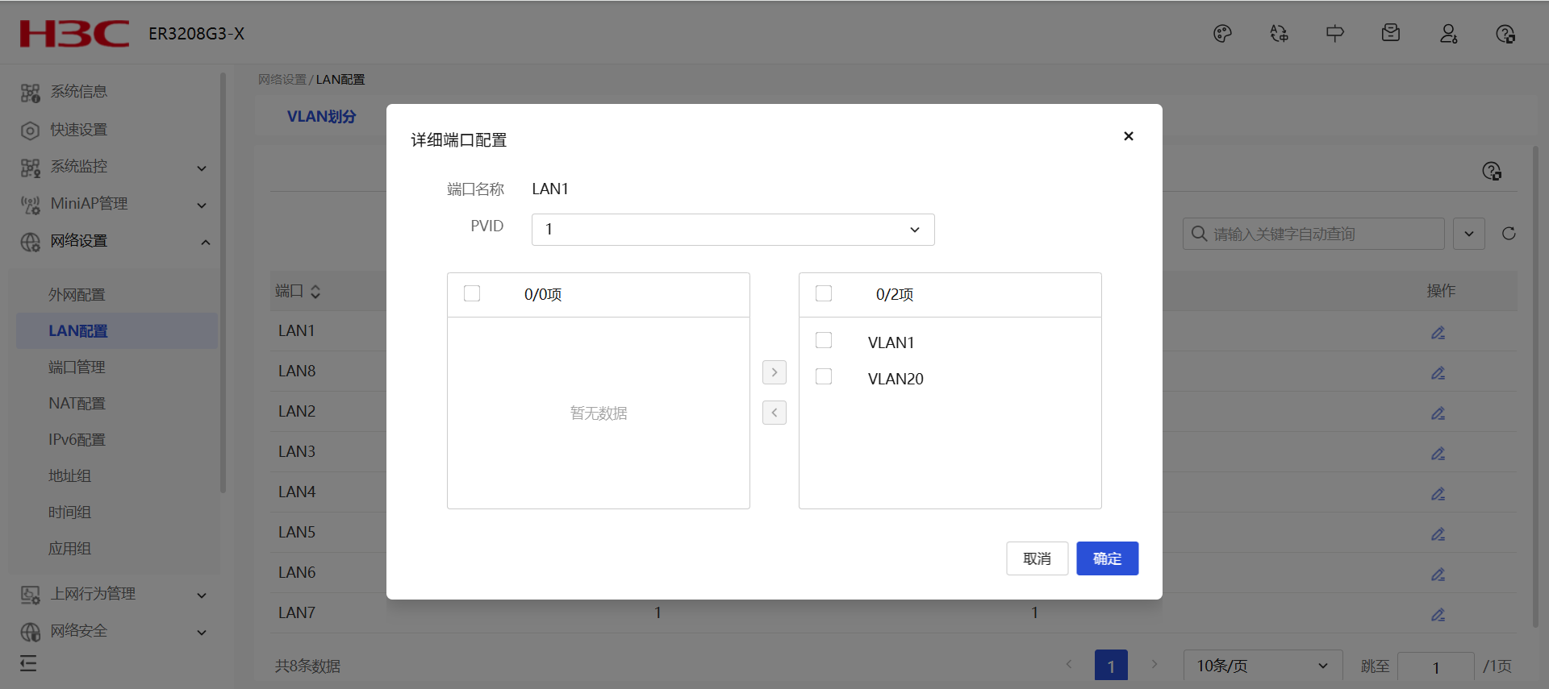Check the VLAN1 checkbox
The width and height of the screenshot is (1549, 689).
click(824, 341)
